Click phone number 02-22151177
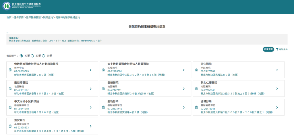This screenshot has height=139, width=294. [21, 90]
